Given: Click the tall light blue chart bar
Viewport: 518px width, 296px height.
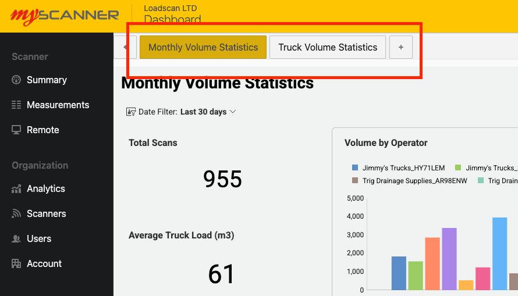Looking at the screenshot, I should (499, 254).
